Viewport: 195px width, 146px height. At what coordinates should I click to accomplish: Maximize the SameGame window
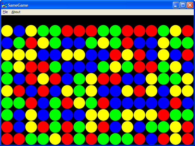coord(183,5)
